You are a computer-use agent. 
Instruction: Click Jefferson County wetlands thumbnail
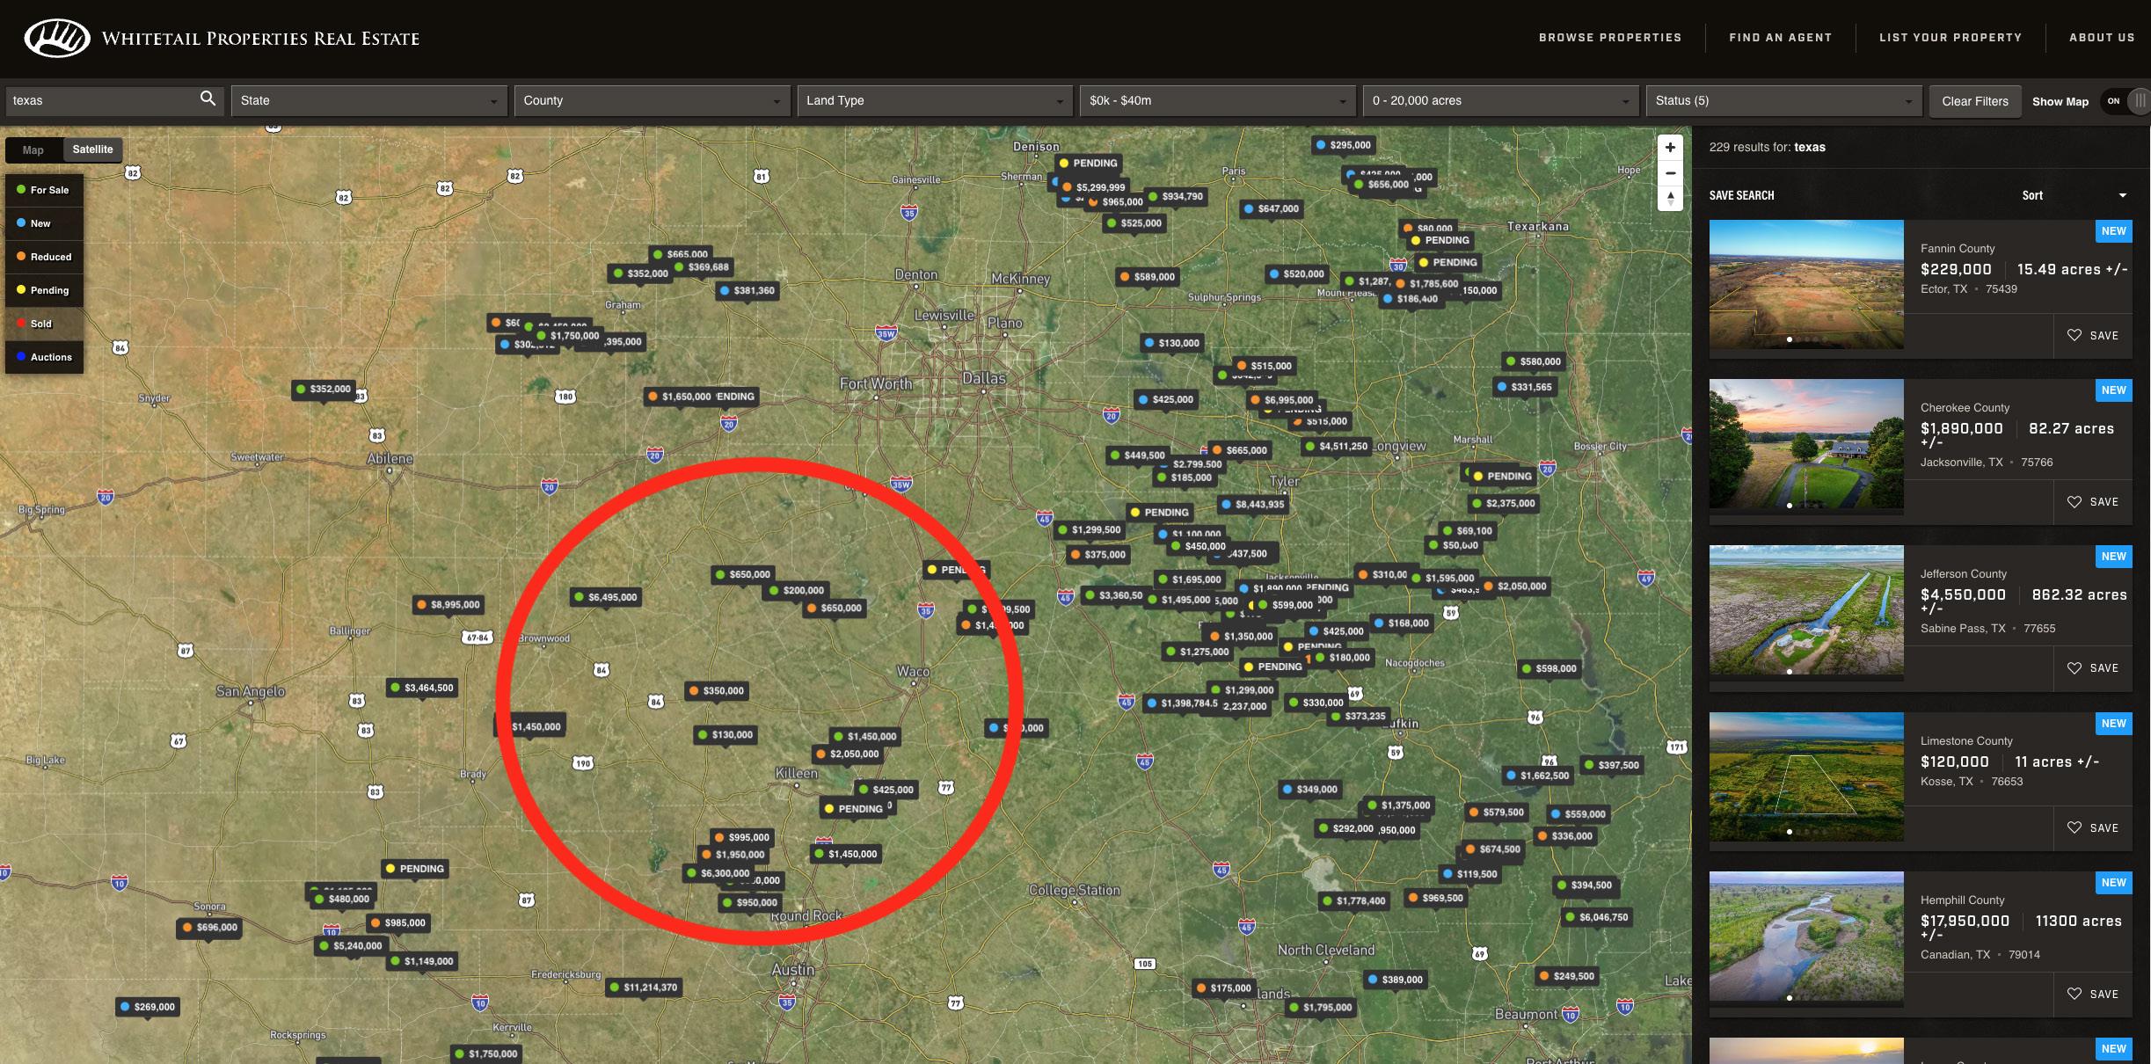(1806, 610)
